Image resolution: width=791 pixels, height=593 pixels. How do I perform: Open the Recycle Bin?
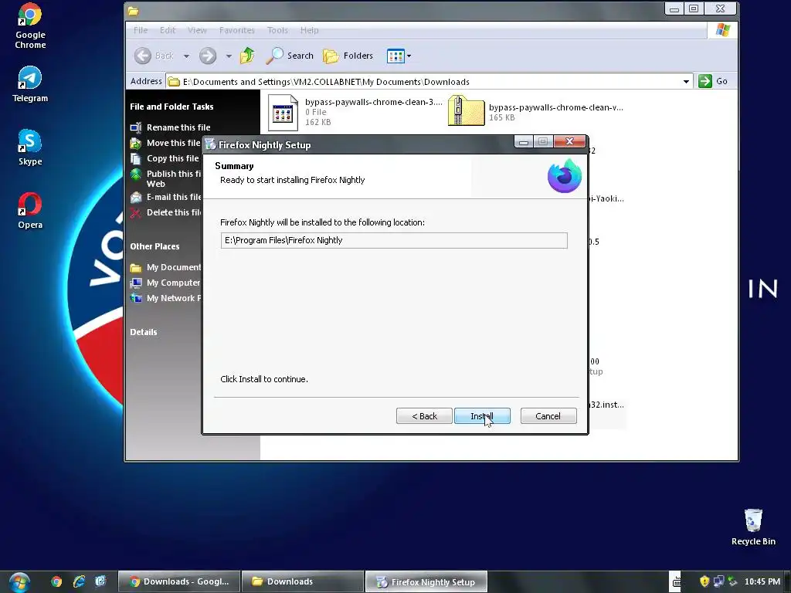pyautogui.click(x=753, y=527)
